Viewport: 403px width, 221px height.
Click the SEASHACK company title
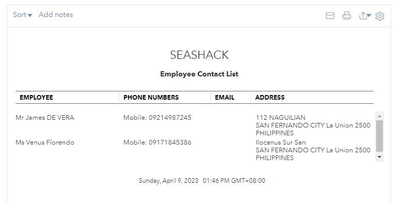click(199, 55)
